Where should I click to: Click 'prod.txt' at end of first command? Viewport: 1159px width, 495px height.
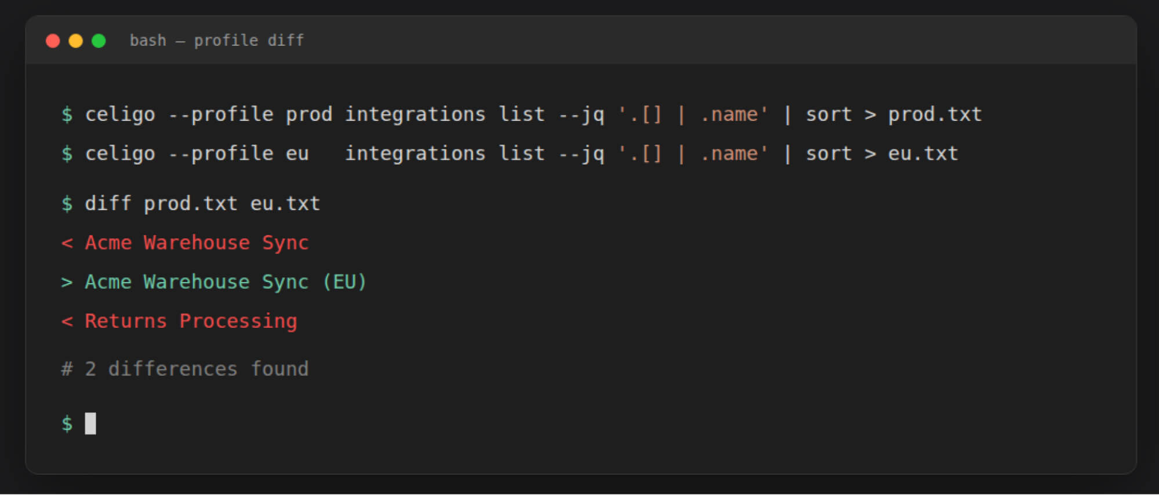point(935,115)
